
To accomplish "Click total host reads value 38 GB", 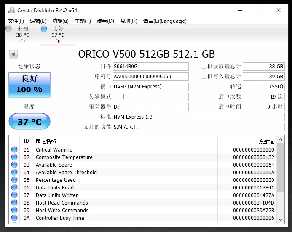I will coord(264,67).
